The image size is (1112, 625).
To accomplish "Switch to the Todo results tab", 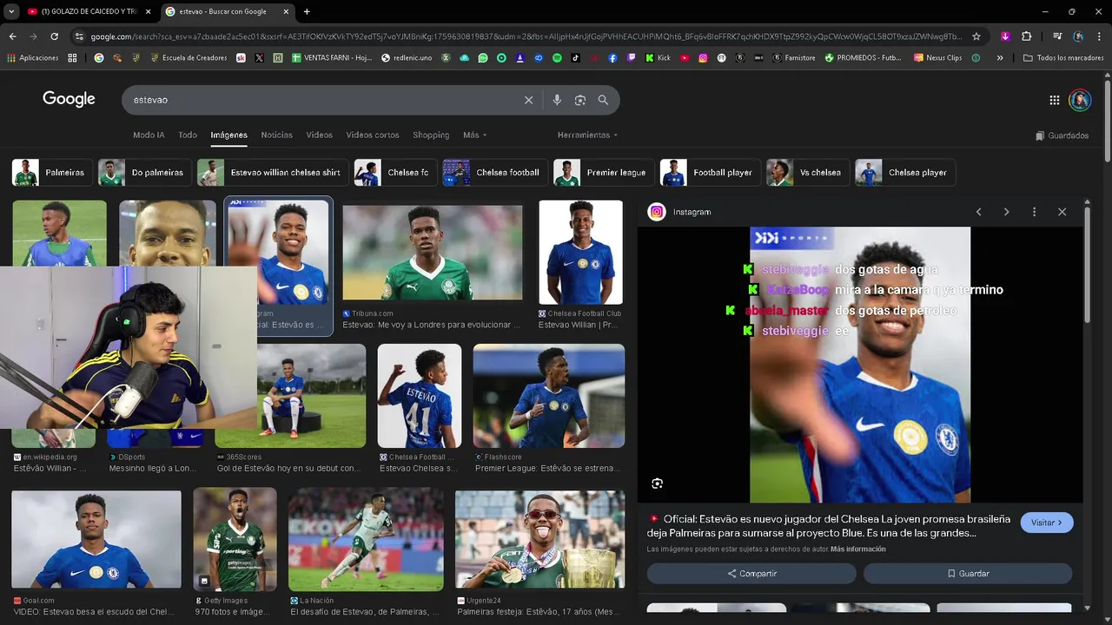I will tap(188, 135).
